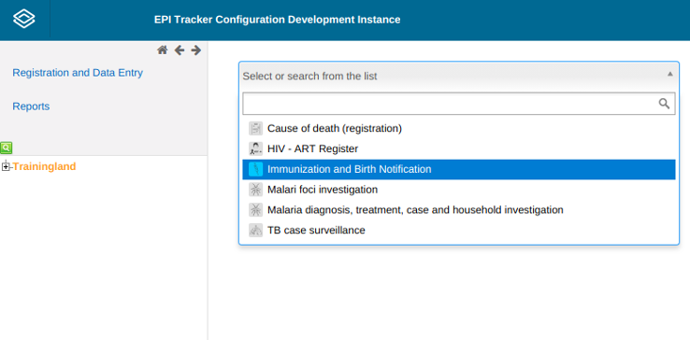Image resolution: width=690 pixels, height=340 pixels.
Task: Click Cause of death program icon
Action: [255, 129]
